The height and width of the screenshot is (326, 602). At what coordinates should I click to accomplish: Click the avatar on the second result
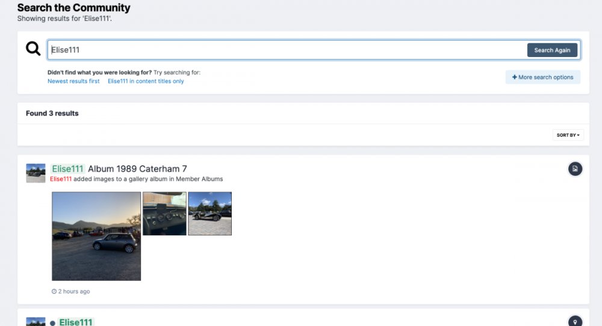(36, 322)
